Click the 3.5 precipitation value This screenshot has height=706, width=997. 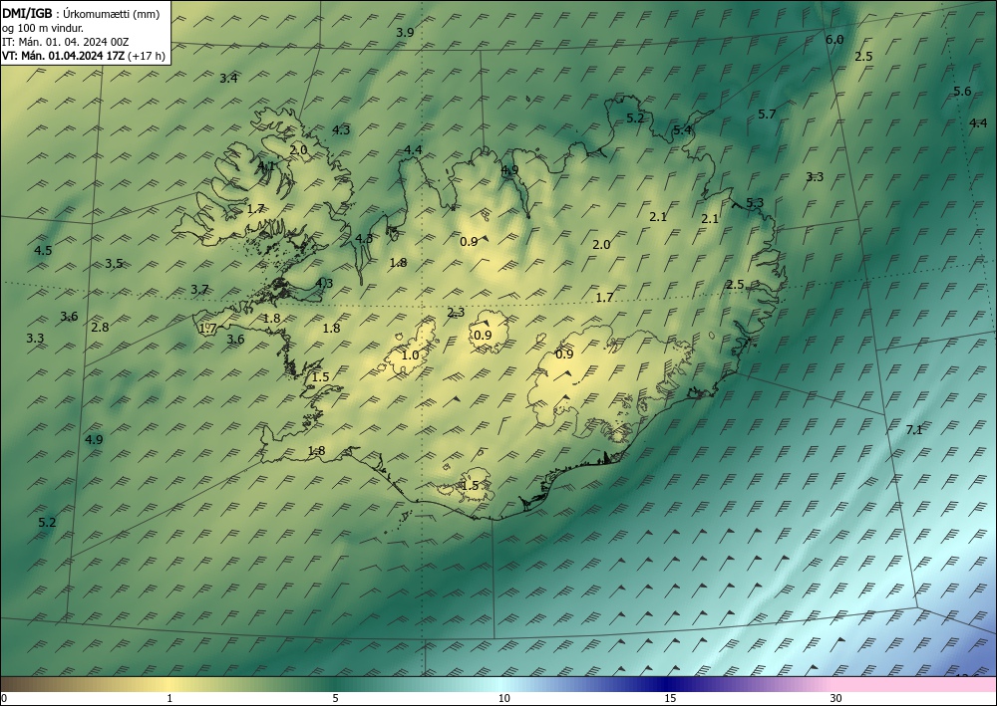[x=114, y=264]
